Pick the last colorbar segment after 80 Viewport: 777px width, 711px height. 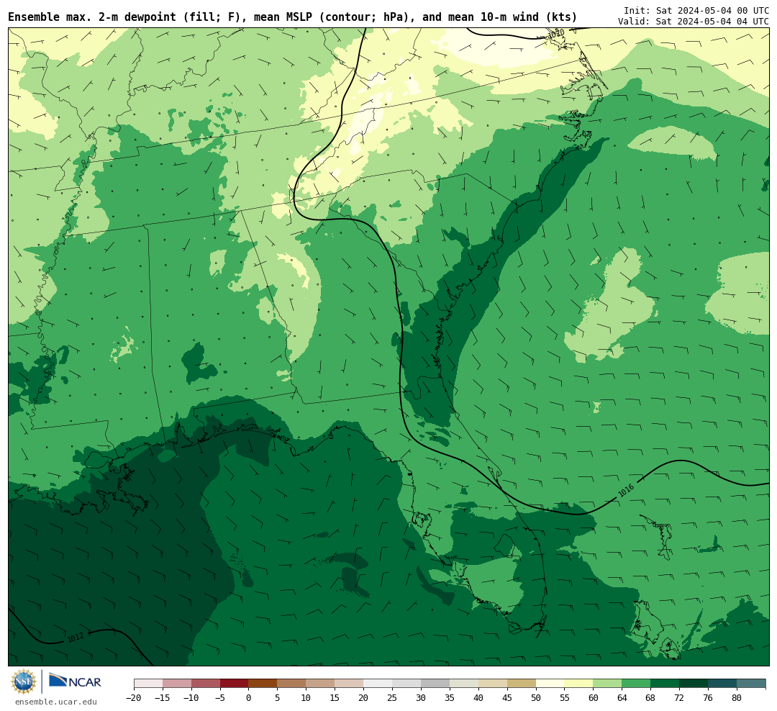752,684
